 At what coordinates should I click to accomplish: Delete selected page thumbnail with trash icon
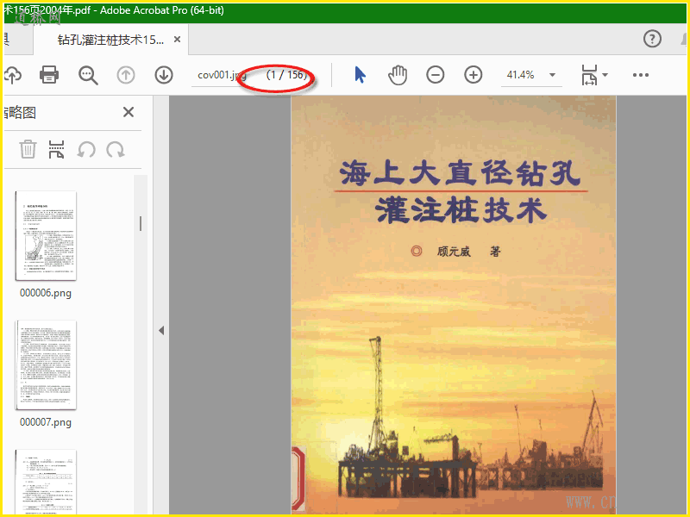coord(28,149)
